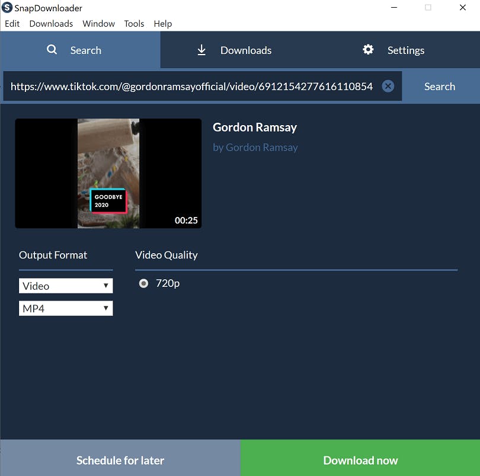480x476 pixels.
Task: Open the Edit menu
Action: point(12,24)
